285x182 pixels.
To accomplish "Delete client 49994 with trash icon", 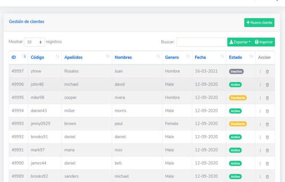I will point(267,111).
